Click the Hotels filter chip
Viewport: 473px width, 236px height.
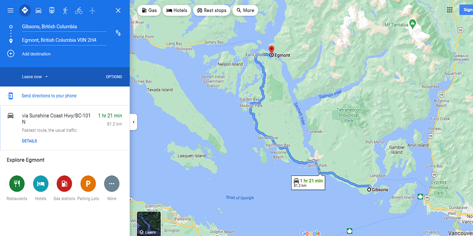(177, 10)
